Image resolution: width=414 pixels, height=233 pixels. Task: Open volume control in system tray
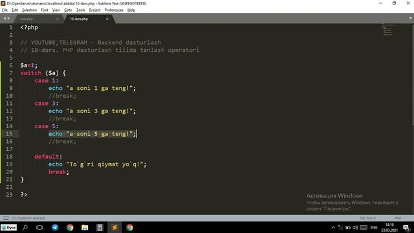[x=355, y=227]
